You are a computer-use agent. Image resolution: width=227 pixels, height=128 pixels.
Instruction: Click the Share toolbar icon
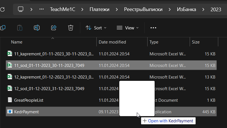[53, 28]
